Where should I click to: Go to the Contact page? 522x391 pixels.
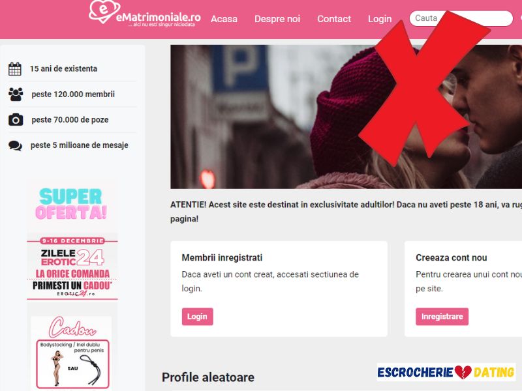334,19
